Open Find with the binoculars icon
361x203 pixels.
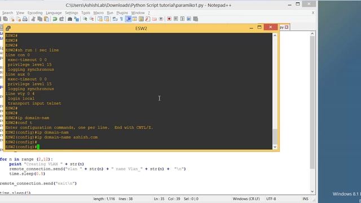tap(70, 19)
